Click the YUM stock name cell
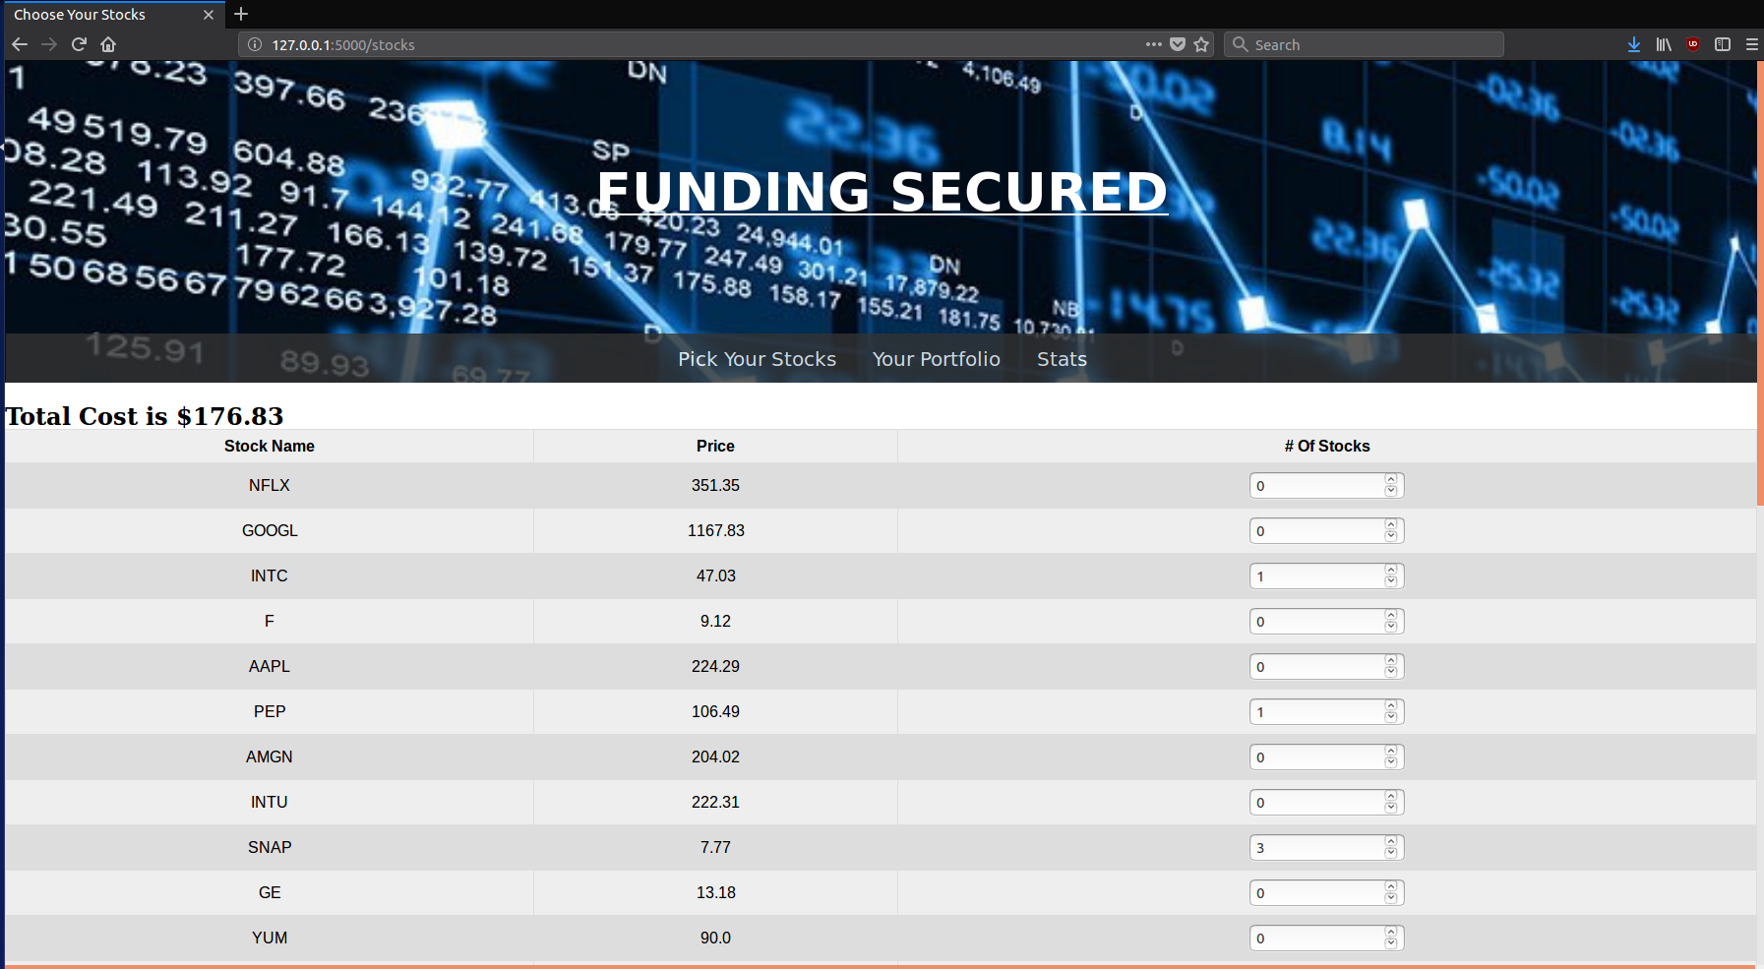This screenshot has width=1764, height=969. 270,938
